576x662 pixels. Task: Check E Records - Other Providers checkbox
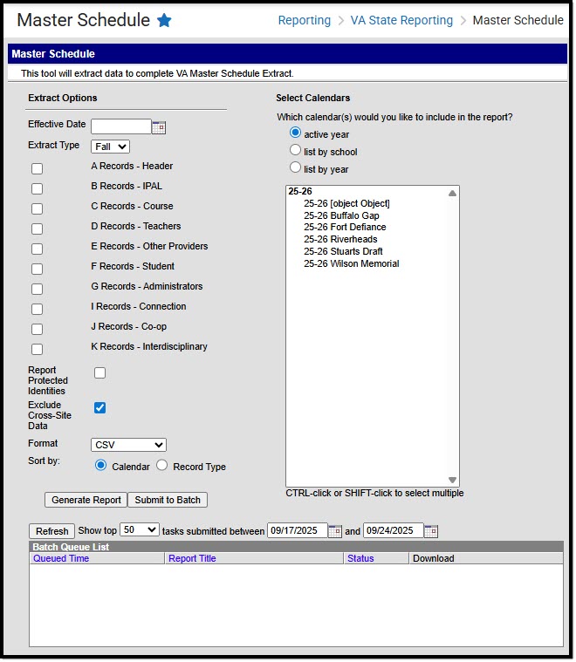point(38,249)
